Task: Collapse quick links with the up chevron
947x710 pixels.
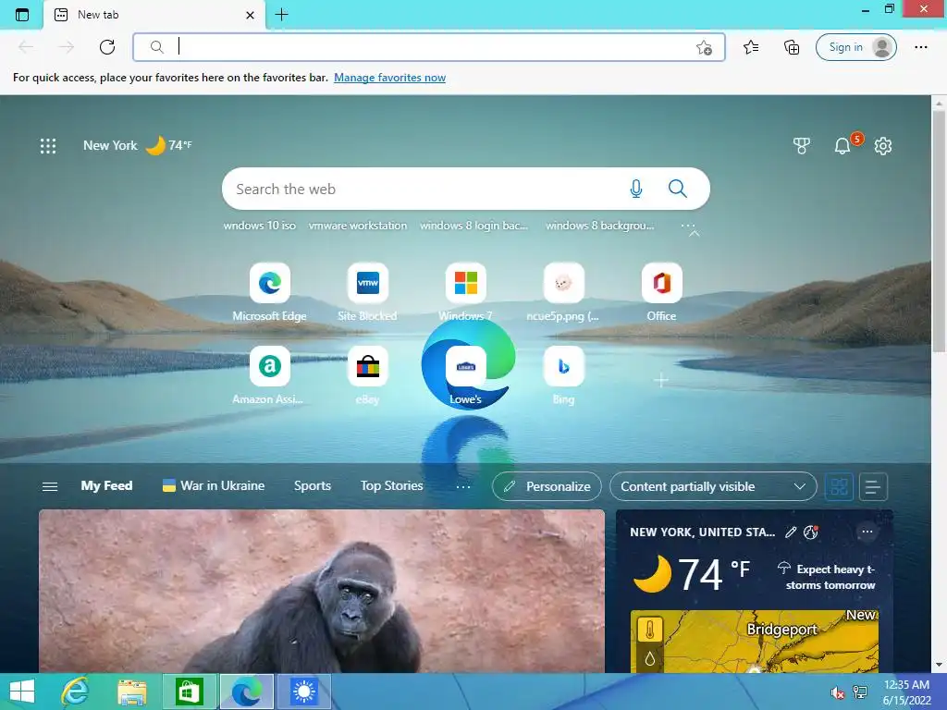Action: (x=695, y=233)
